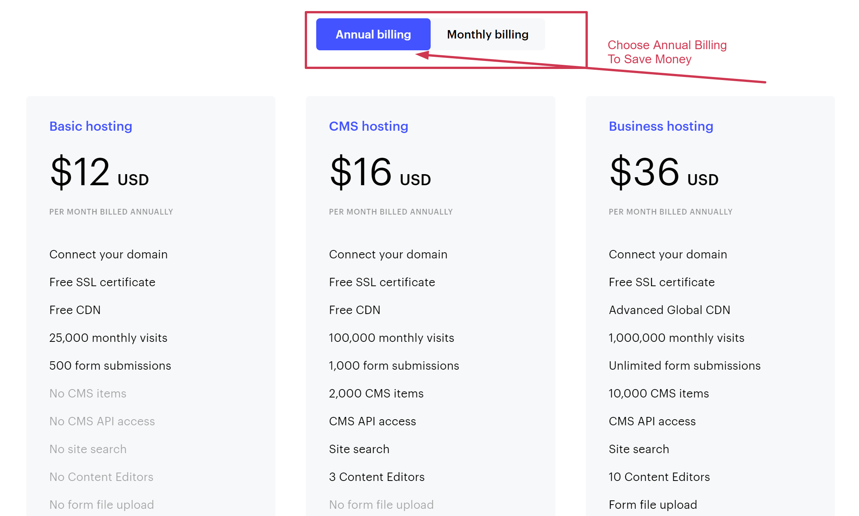
Task: Click 'Choose Annual Billing To Save Money' note
Action: point(667,52)
